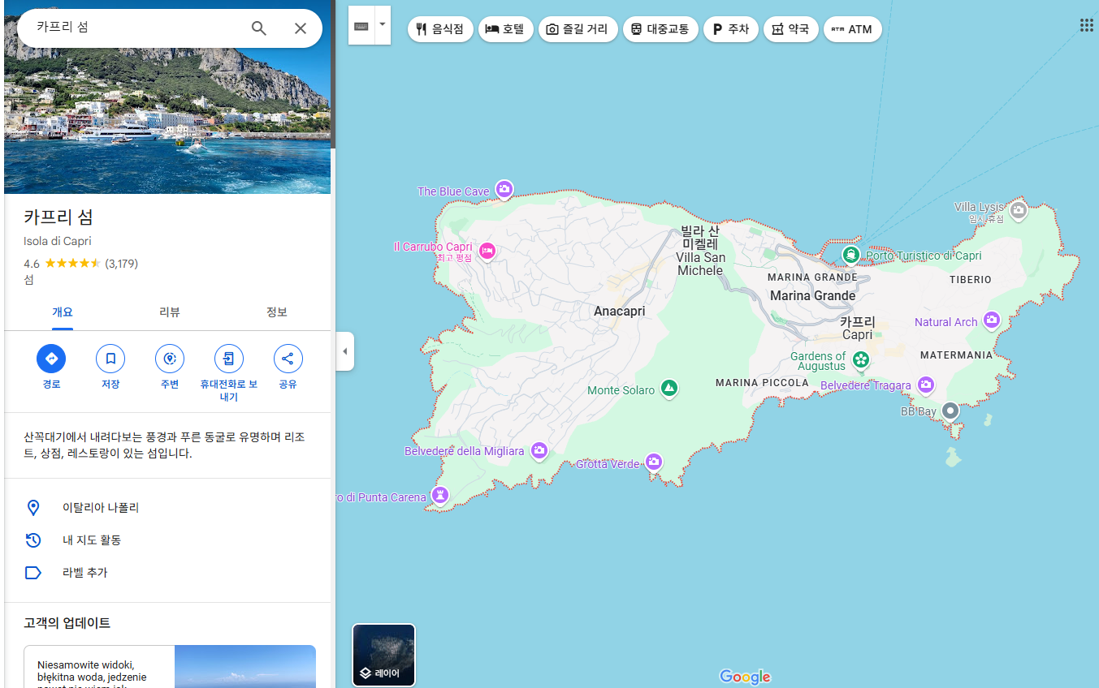This screenshot has width=1099, height=688.
Task: Click the MARINA PICCOLA map label
Action: [762, 382]
